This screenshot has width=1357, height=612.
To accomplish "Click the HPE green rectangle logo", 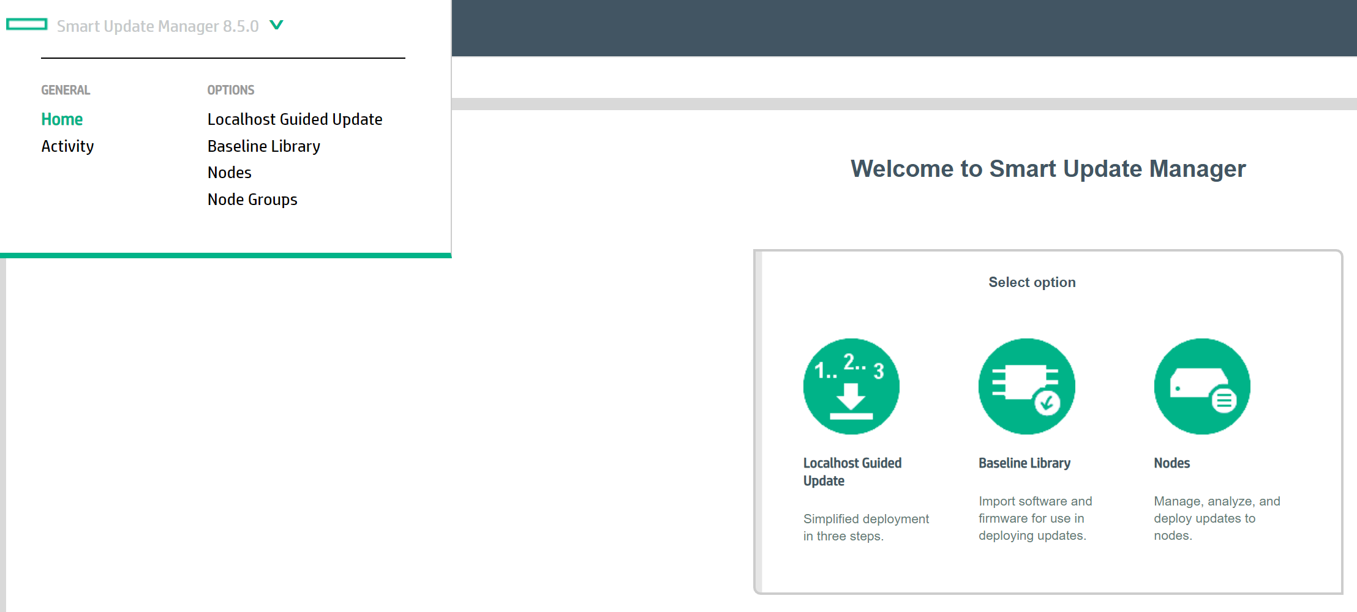I will click(x=27, y=24).
